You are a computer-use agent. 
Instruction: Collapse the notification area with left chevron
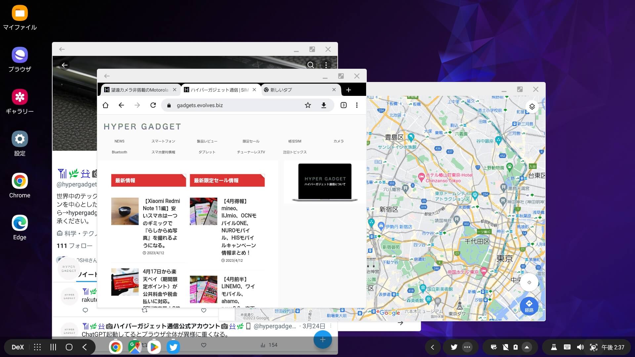click(x=433, y=347)
